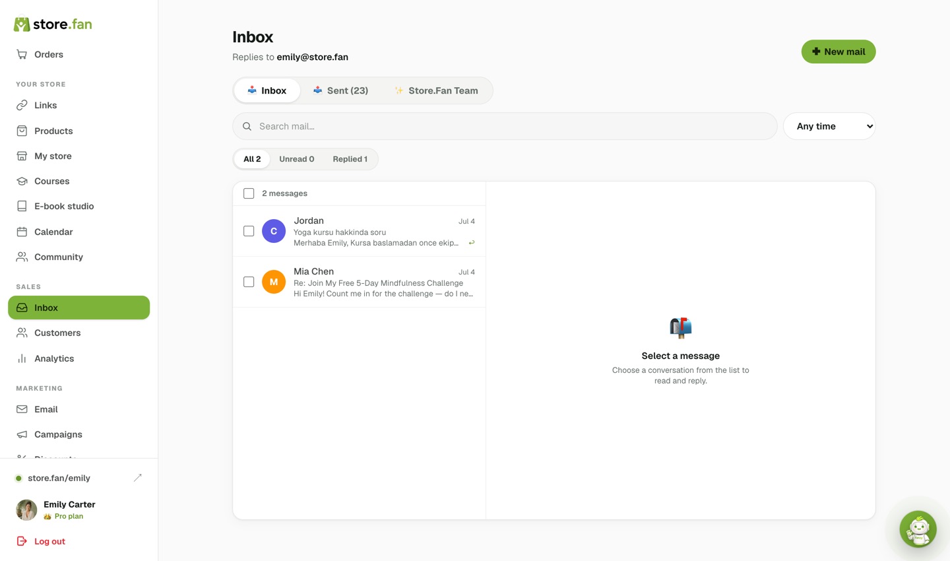Open Email marketing page
Screen dimensions: 950x561
coord(79,409)
